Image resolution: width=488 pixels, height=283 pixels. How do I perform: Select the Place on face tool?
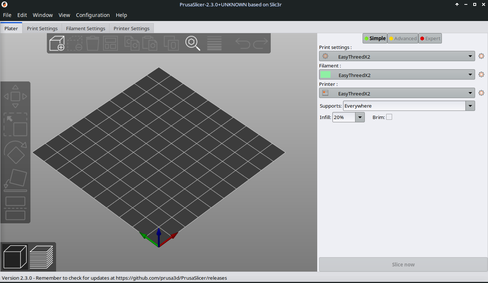[15, 180]
